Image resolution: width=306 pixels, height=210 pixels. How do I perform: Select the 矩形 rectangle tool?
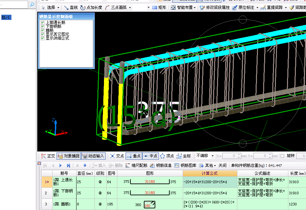(x=159, y=8)
